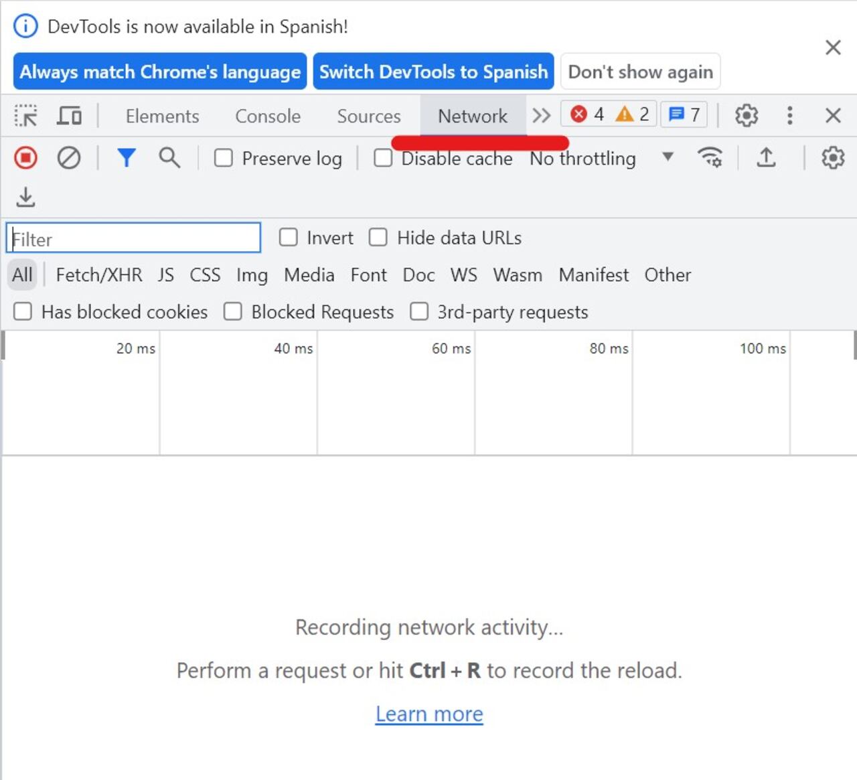Screen dimensions: 857x780
Task: Click the Filter text input field
Action: [x=133, y=238]
